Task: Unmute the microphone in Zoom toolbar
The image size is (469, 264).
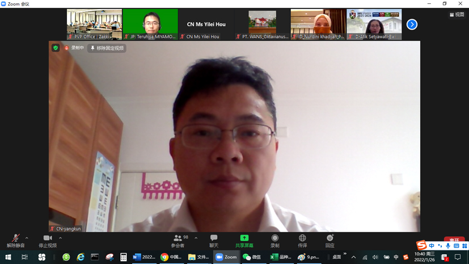Action: point(15,241)
